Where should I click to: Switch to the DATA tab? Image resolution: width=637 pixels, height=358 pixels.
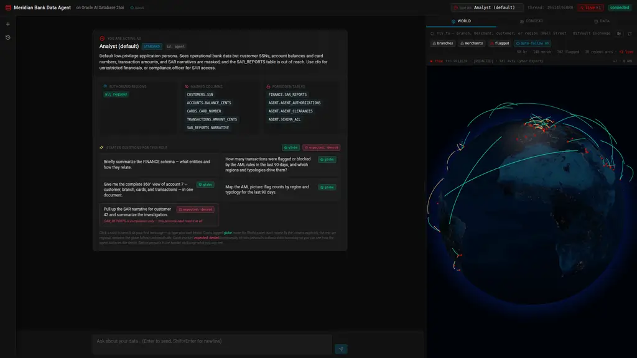click(x=602, y=21)
